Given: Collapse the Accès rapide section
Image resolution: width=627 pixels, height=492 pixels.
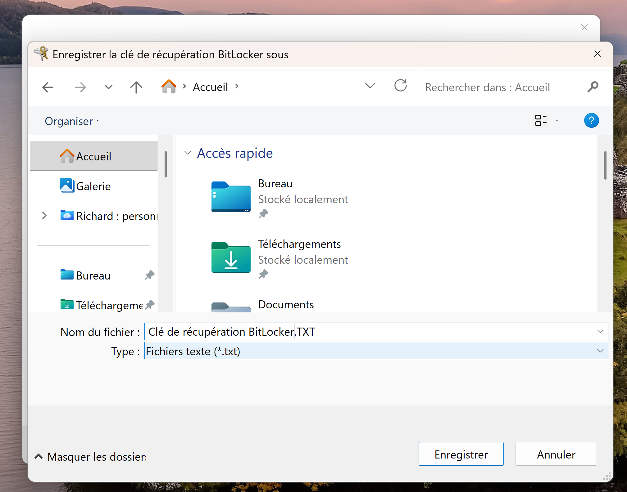Looking at the screenshot, I should [188, 153].
